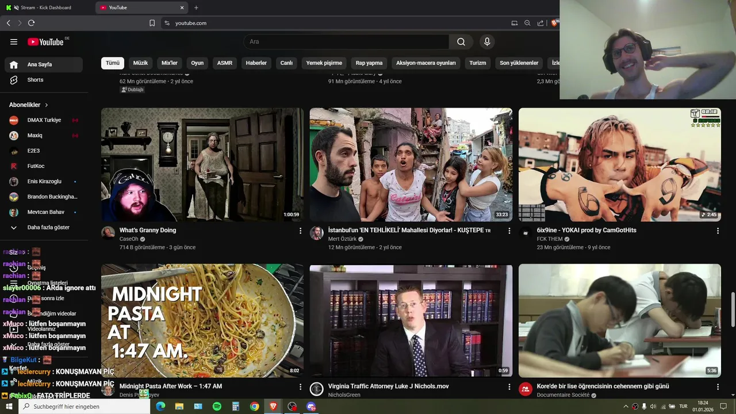This screenshot has width=736, height=414.
Task: Open FutKoc subscription channel
Action: click(x=44, y=166)
